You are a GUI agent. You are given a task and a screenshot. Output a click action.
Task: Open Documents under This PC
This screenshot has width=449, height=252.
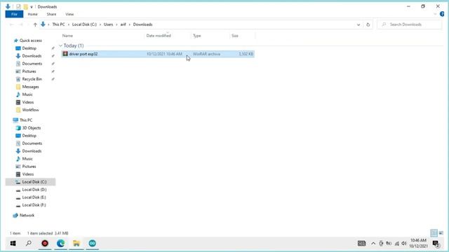click(32, 143)
